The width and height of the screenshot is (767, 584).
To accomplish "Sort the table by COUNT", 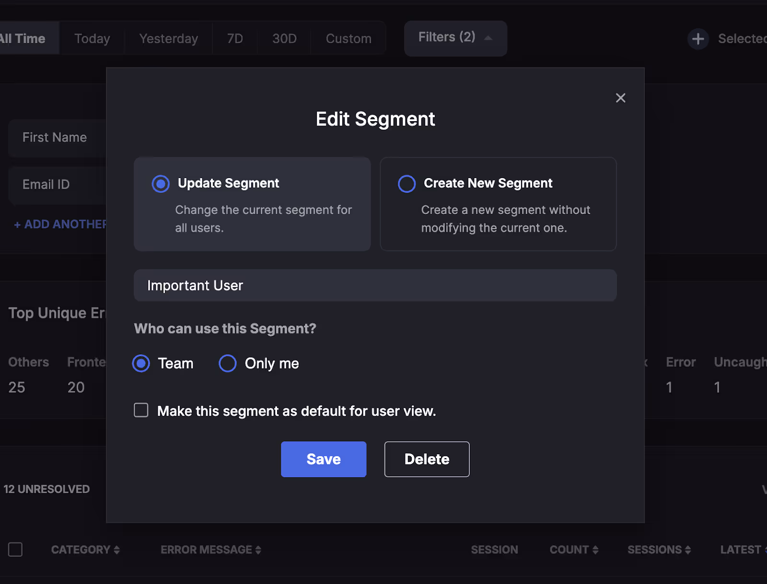I will 574,550.
